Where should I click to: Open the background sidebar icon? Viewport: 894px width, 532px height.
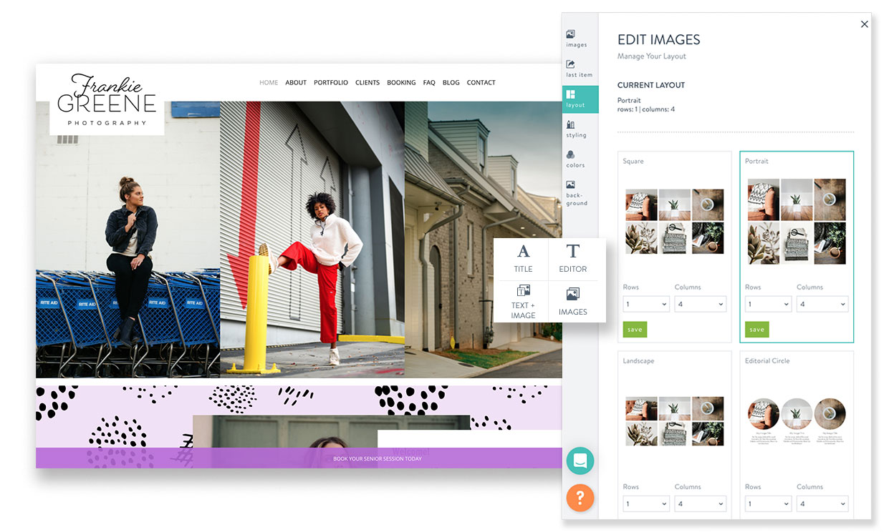click(576, 193)
